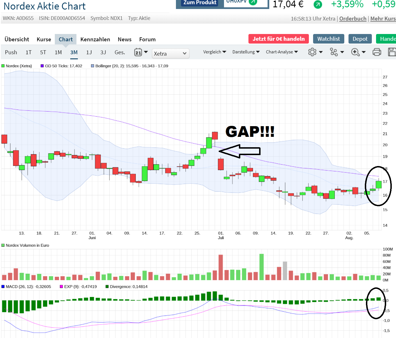Screen dimensions: 396x338
Task: Select the Ges. time range
Action: [120, 52]
